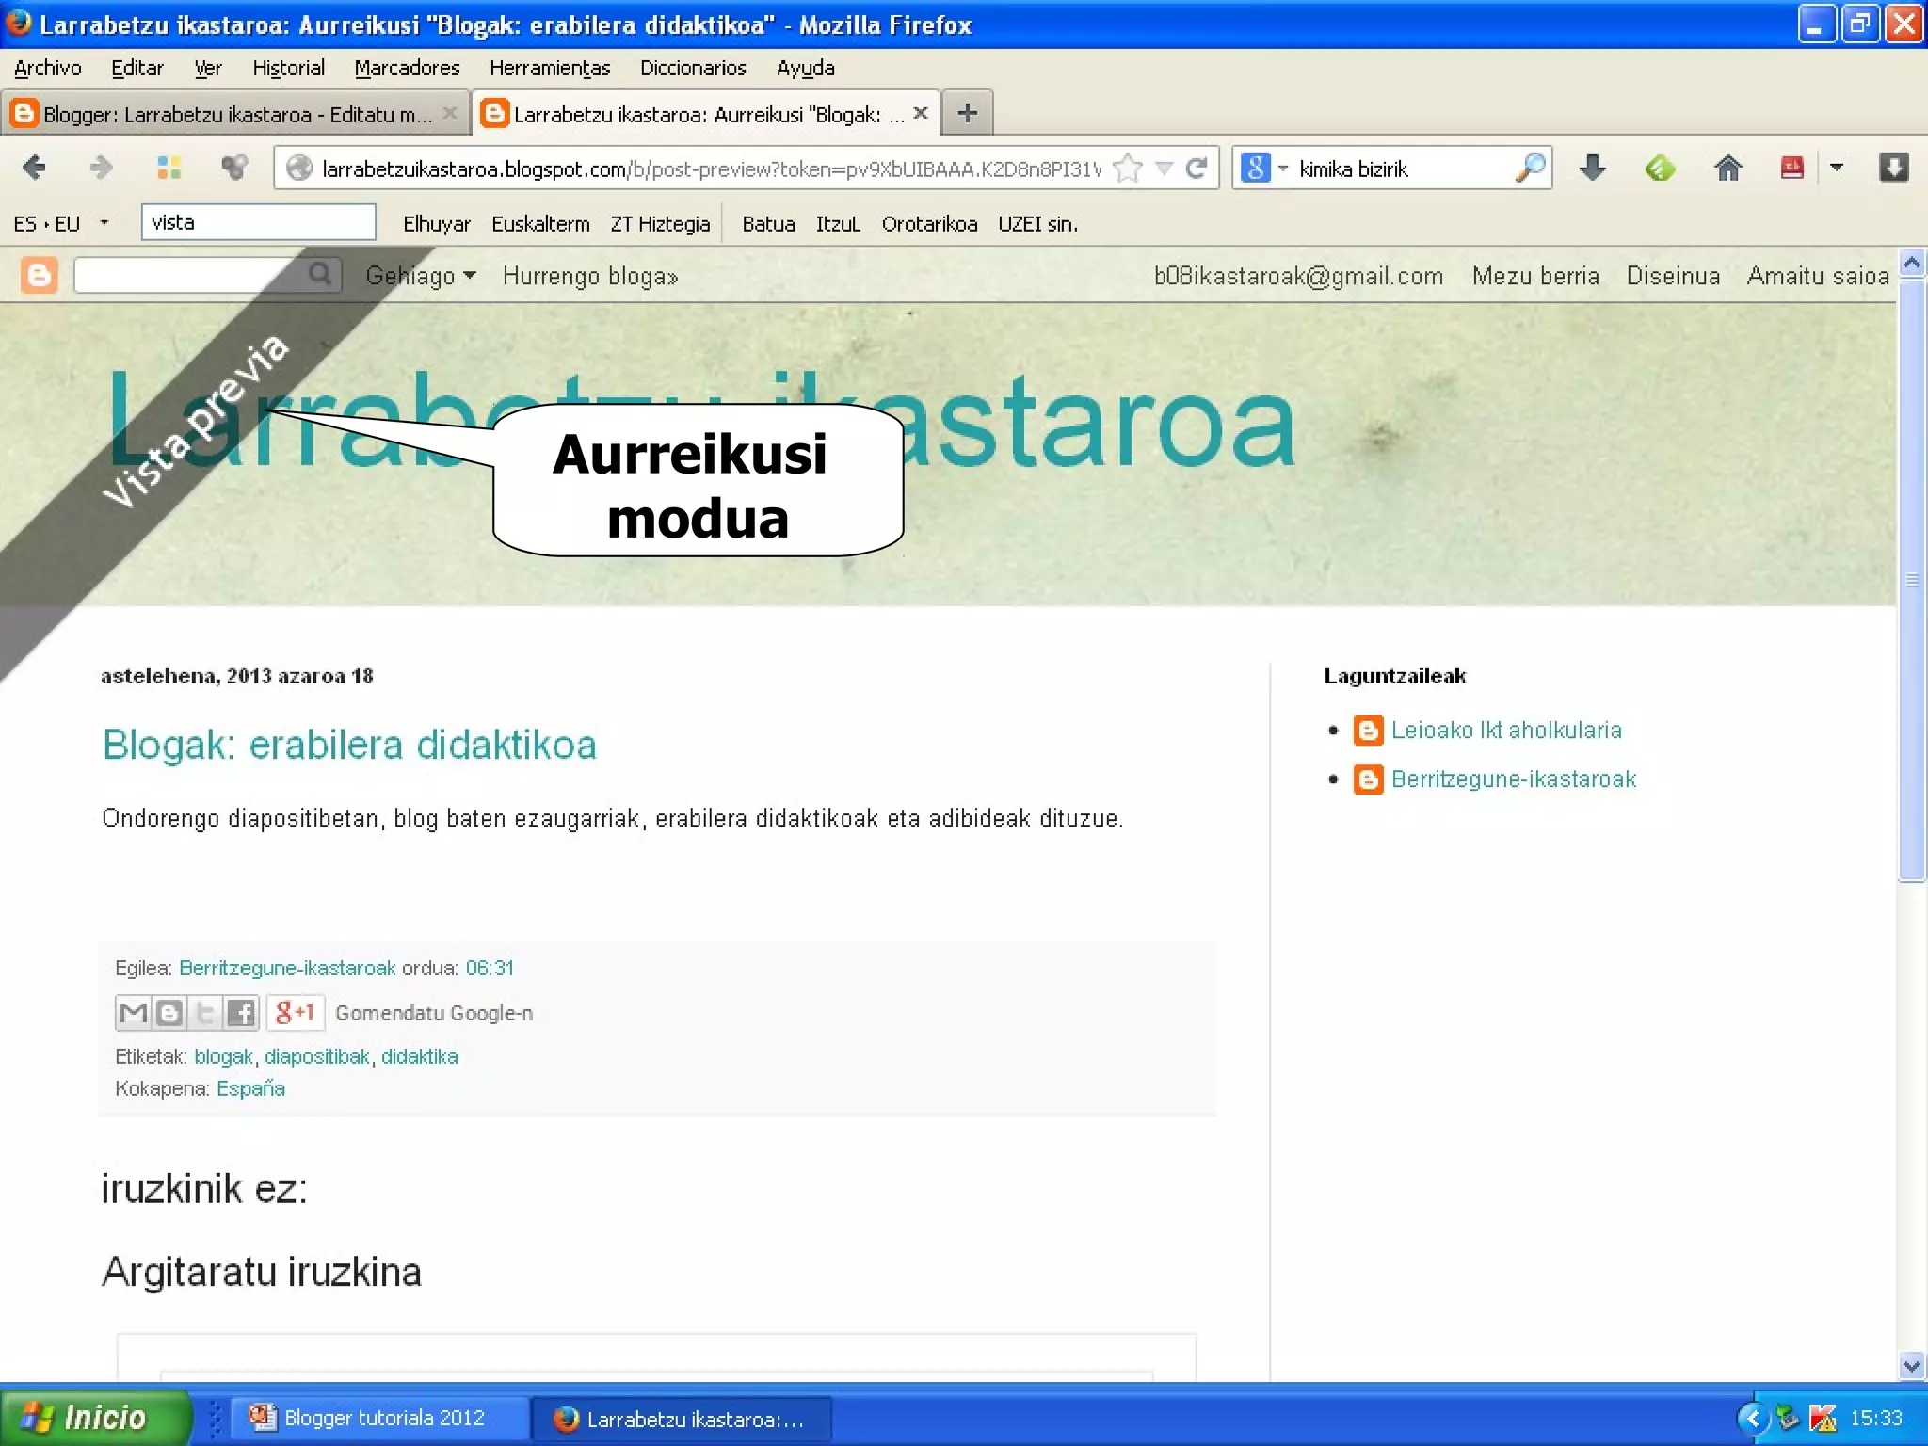Screen dimensions: 1928x1446
Task: Click the Mezu berria link
Action: (1535, 276)
